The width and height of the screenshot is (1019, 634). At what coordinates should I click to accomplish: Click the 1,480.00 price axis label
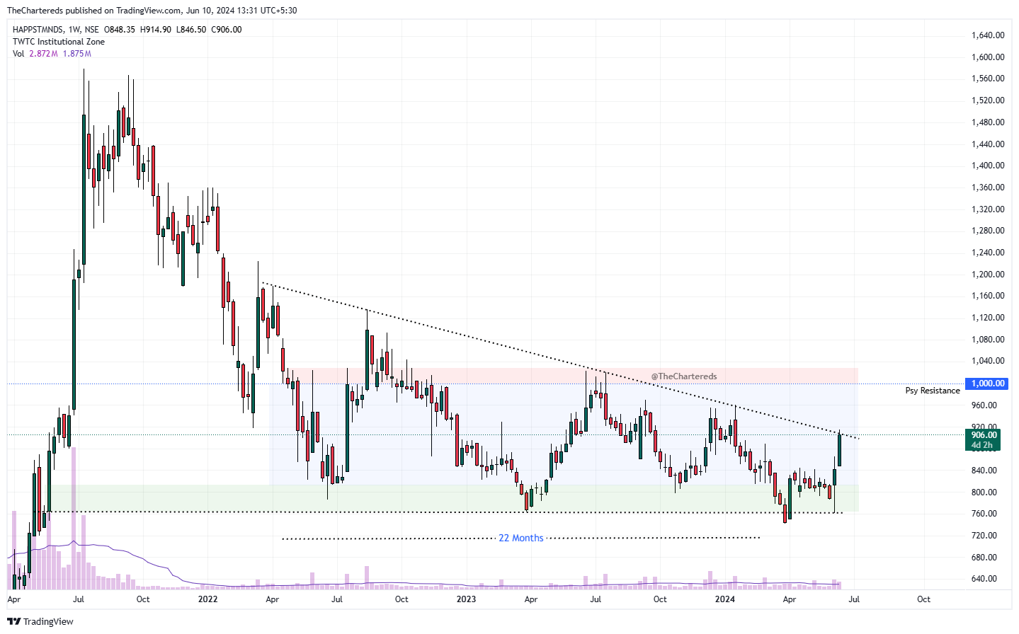click(988, 122)
